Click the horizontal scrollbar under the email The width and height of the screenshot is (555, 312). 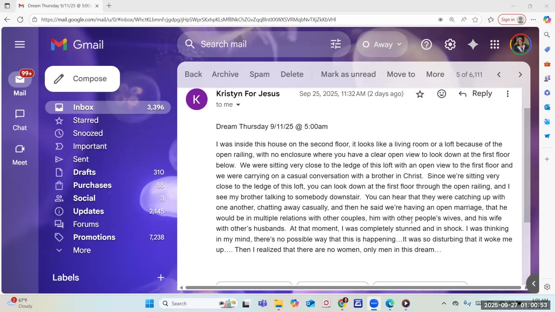point(353,287)
